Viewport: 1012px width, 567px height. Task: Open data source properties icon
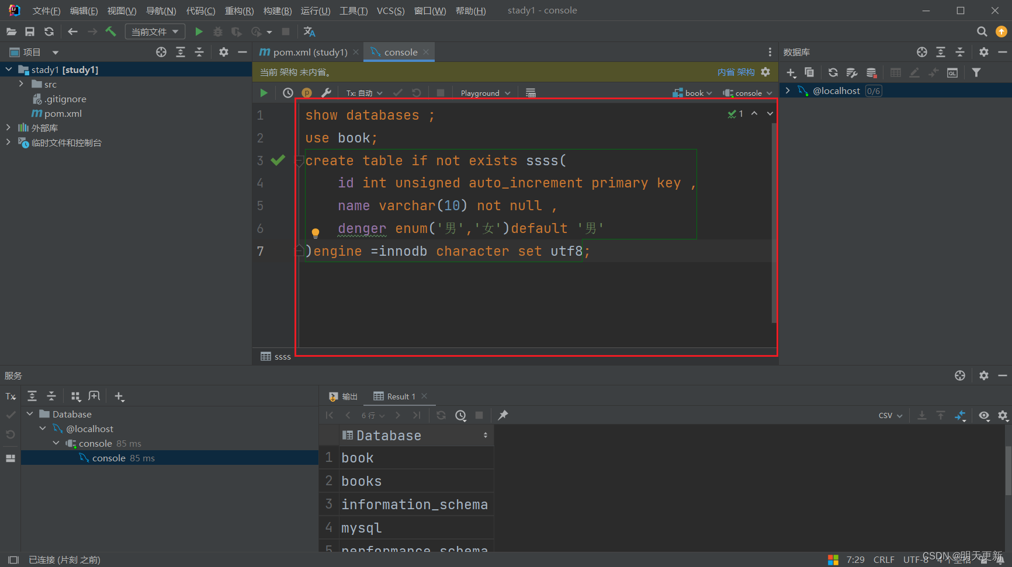pos(852,72)
